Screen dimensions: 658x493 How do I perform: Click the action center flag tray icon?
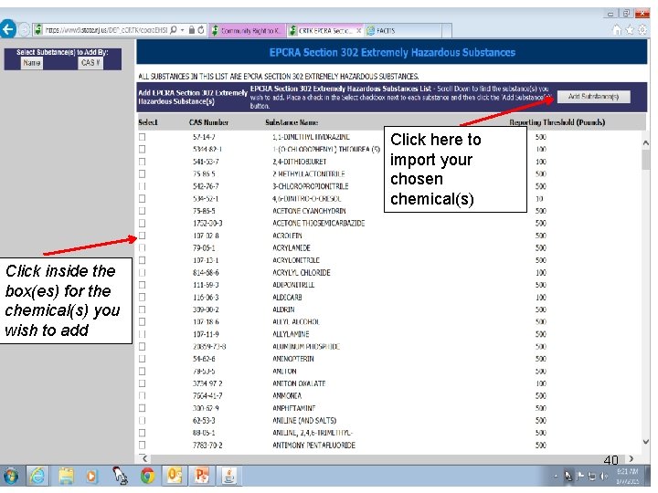[580, 477]
